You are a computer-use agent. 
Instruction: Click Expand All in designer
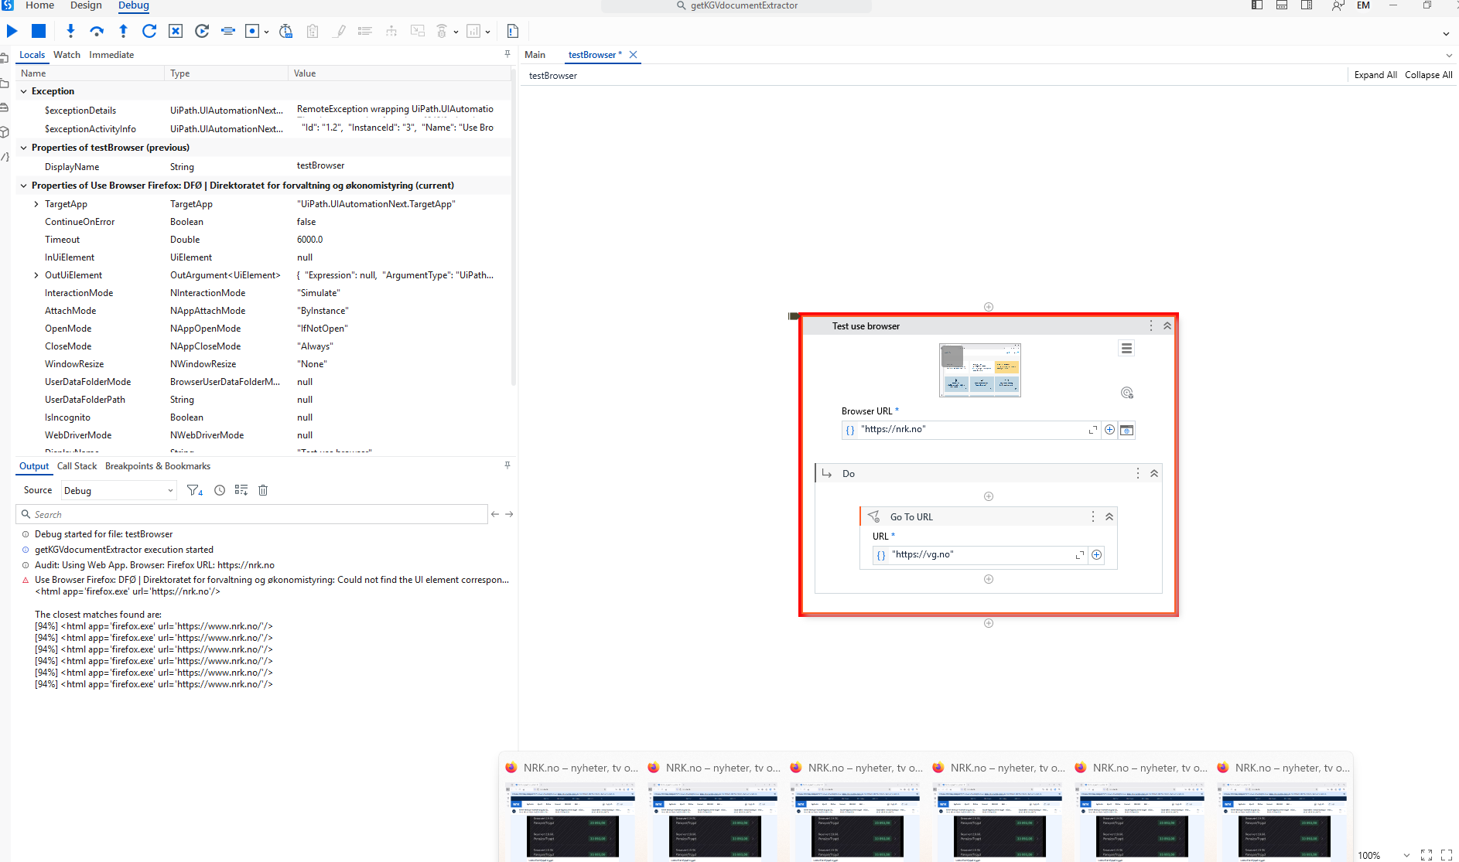pyautogui.click(x=1375, y=75)
